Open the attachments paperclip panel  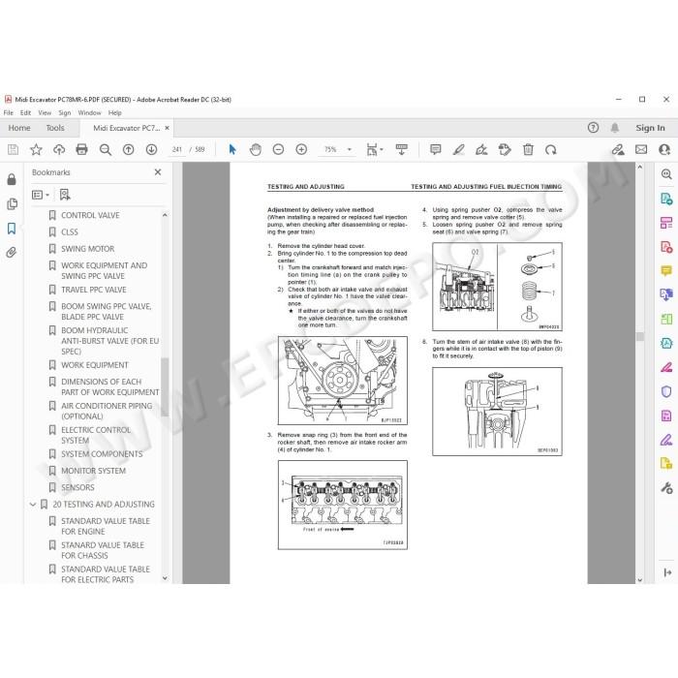12,252
